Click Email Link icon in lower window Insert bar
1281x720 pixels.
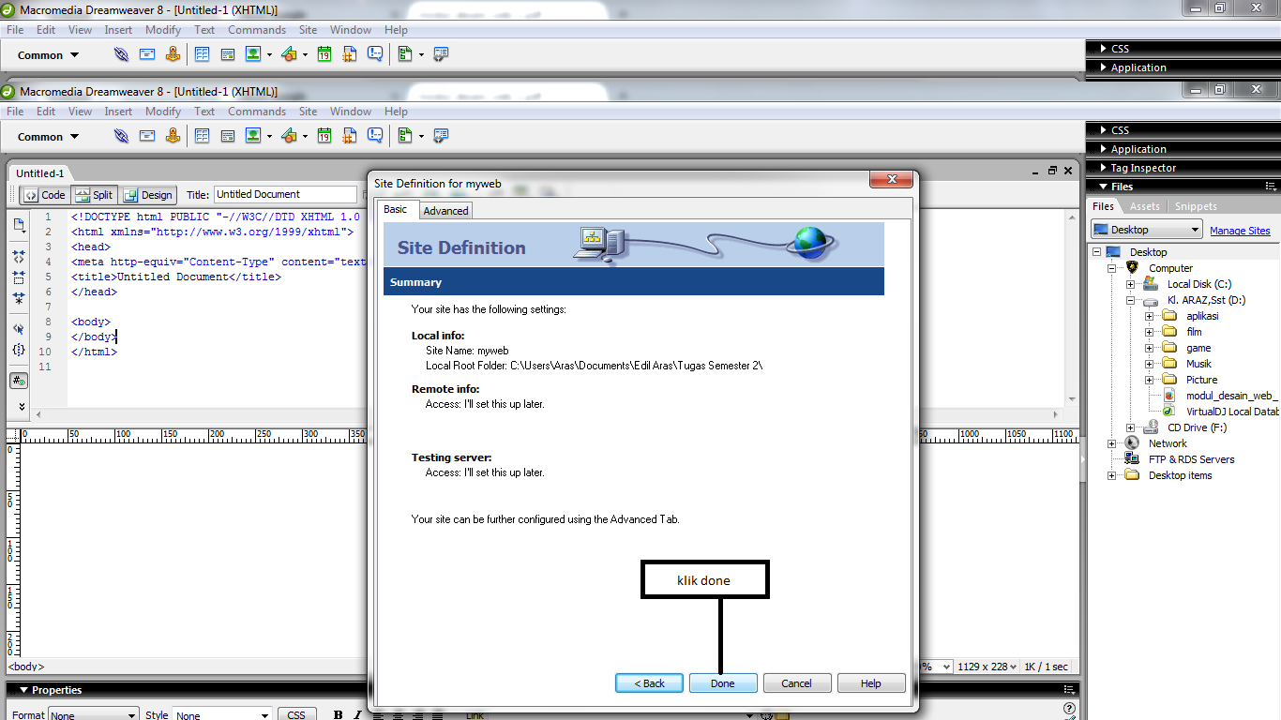click(147, 136)
